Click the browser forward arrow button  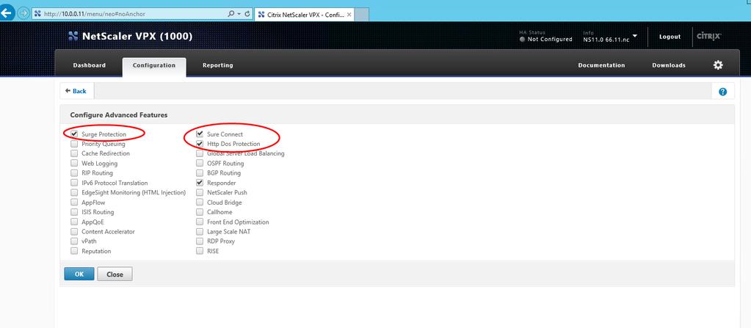click(x=23, y=13)
